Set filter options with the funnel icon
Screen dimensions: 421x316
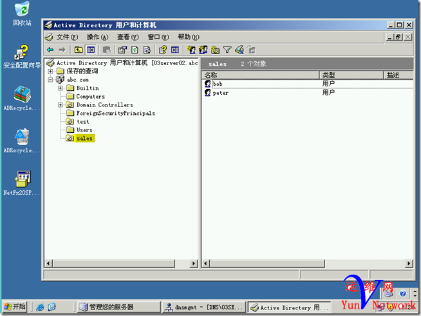point(227,50)
